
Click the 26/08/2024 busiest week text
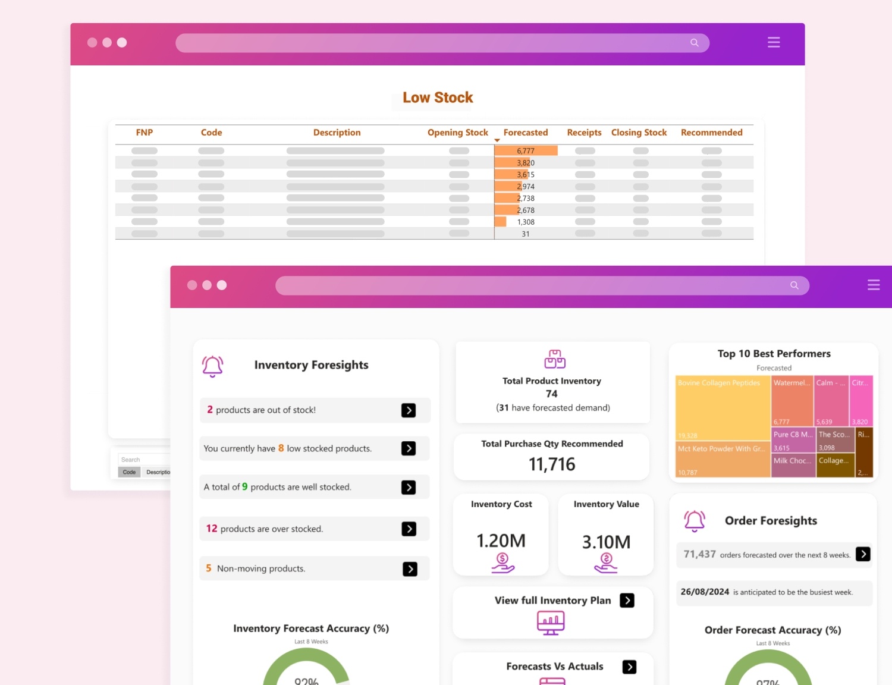[x=705, y=592]
